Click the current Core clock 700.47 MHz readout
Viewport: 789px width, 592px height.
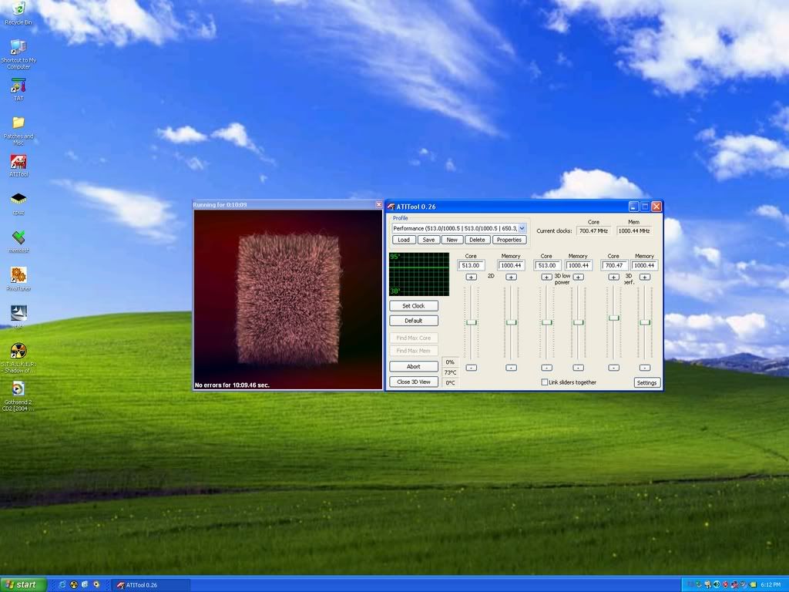594,231
